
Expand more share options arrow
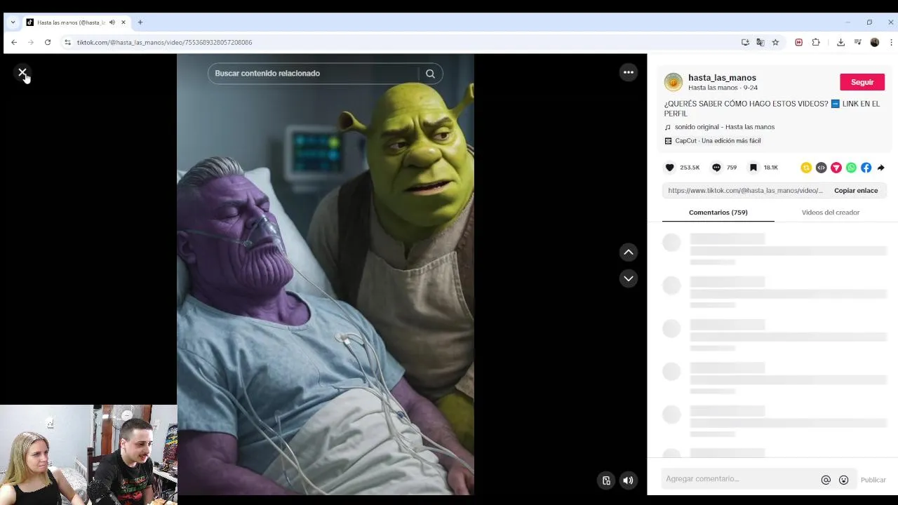pos(881,168)
